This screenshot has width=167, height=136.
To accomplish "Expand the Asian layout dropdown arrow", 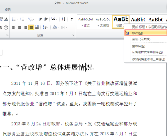I will 57,19.
